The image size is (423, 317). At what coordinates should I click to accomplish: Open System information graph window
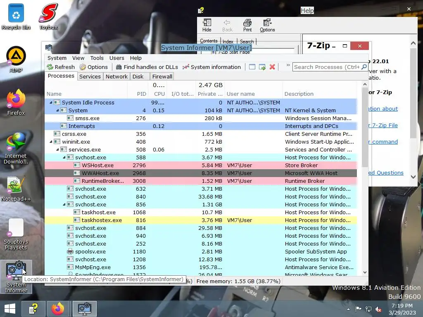click(x=211, y=67)
